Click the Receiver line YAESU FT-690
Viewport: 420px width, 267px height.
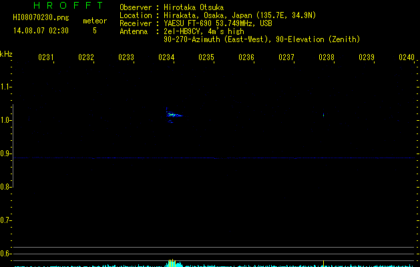196,23
